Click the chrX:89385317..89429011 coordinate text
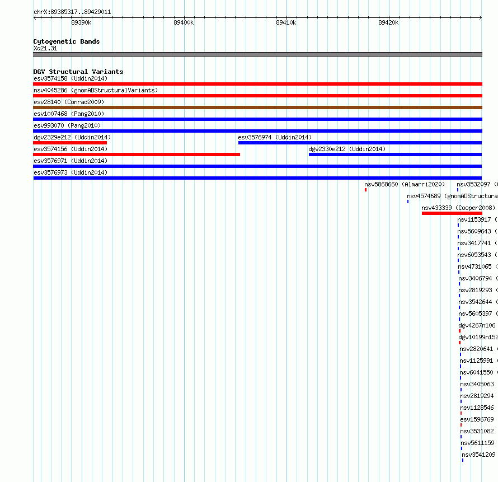Screen dimensions: 498x482 coord(72,12)
